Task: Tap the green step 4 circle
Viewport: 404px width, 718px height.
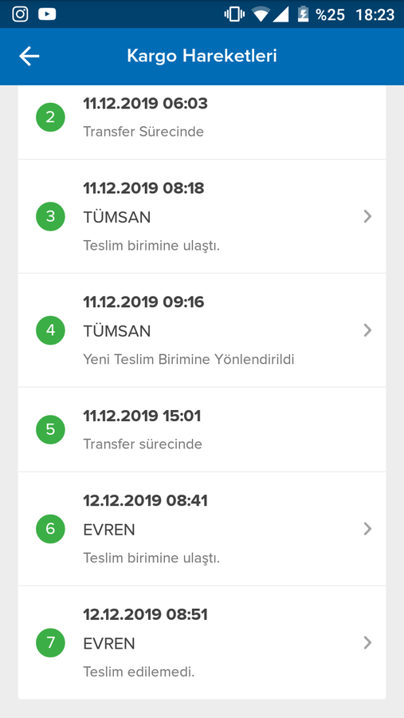Action: [50, 330]
